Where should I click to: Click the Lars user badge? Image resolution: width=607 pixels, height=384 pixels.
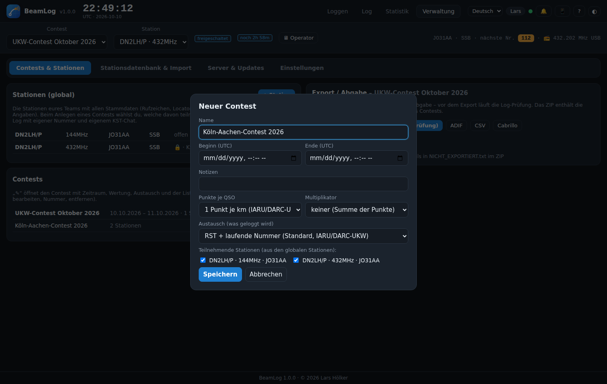point(516,11)
